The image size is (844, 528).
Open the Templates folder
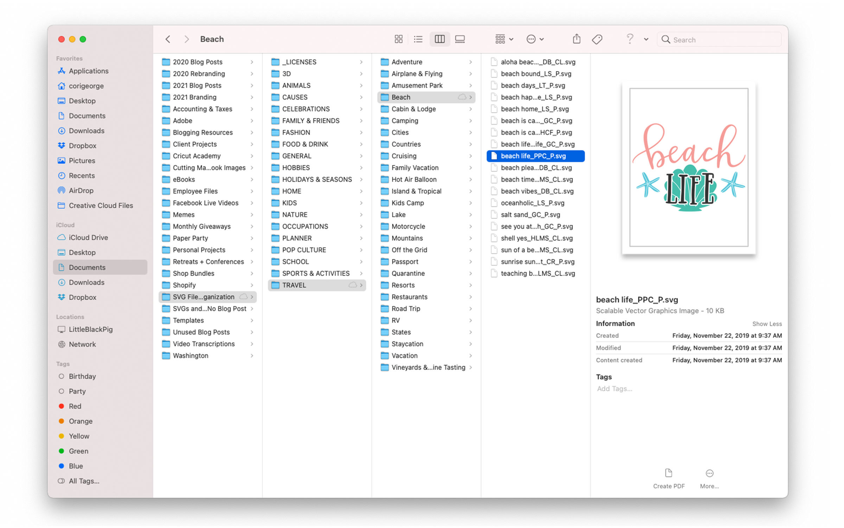click(x=207, y=320)
